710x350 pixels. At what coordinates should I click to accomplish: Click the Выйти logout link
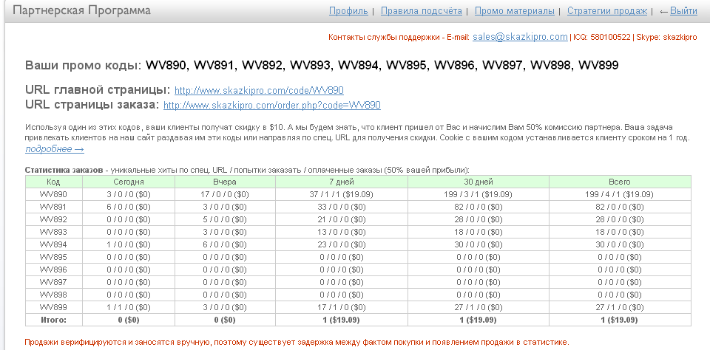tap(683, 11)
